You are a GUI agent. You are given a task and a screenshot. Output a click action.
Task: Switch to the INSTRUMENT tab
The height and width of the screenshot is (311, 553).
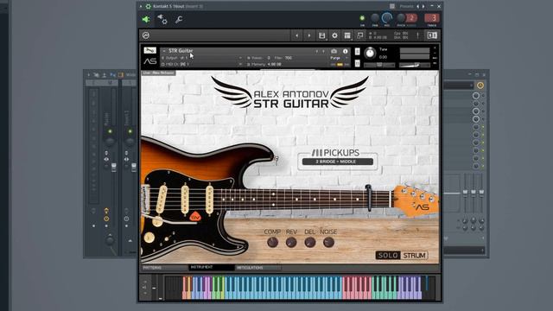coord(212,268)
